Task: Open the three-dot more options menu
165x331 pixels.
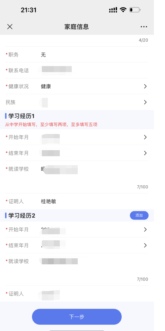Action: point(144,27)
